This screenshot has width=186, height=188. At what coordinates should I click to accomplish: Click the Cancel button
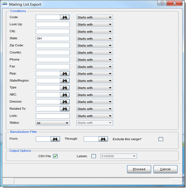click(x=165, y=169)
